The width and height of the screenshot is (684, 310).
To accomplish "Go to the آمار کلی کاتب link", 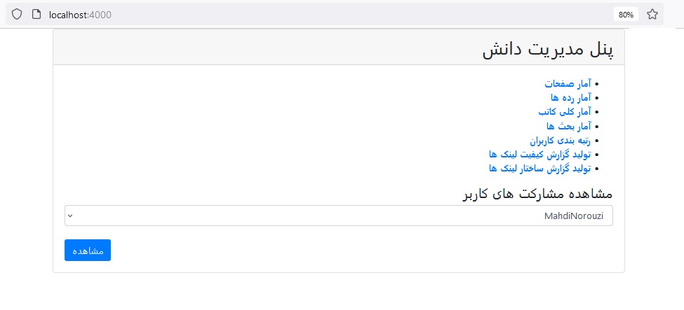I will point(565,111).
